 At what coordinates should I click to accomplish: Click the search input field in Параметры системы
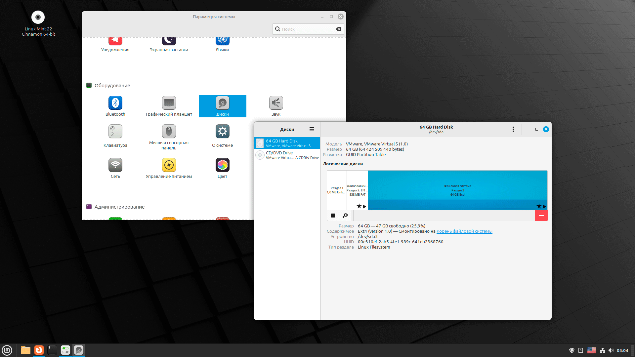pyautogui.click(x=307, y=29)
